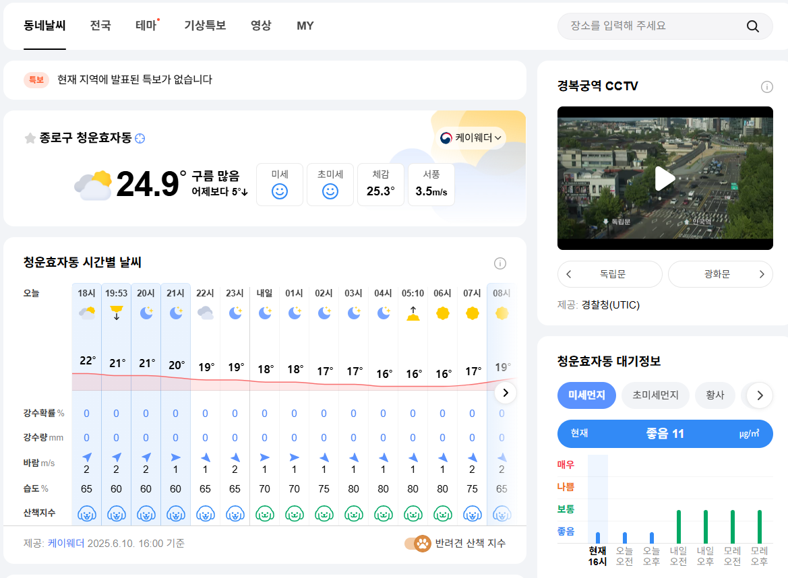Show more air quality categories

pyautogui.click(x=760, y=395)
